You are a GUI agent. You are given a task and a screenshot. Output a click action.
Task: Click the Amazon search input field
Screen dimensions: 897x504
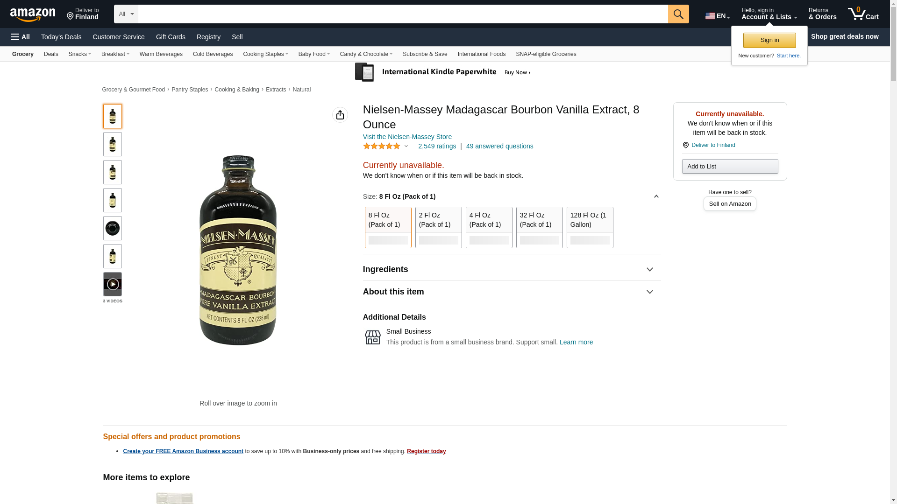[x=403, y=14]
